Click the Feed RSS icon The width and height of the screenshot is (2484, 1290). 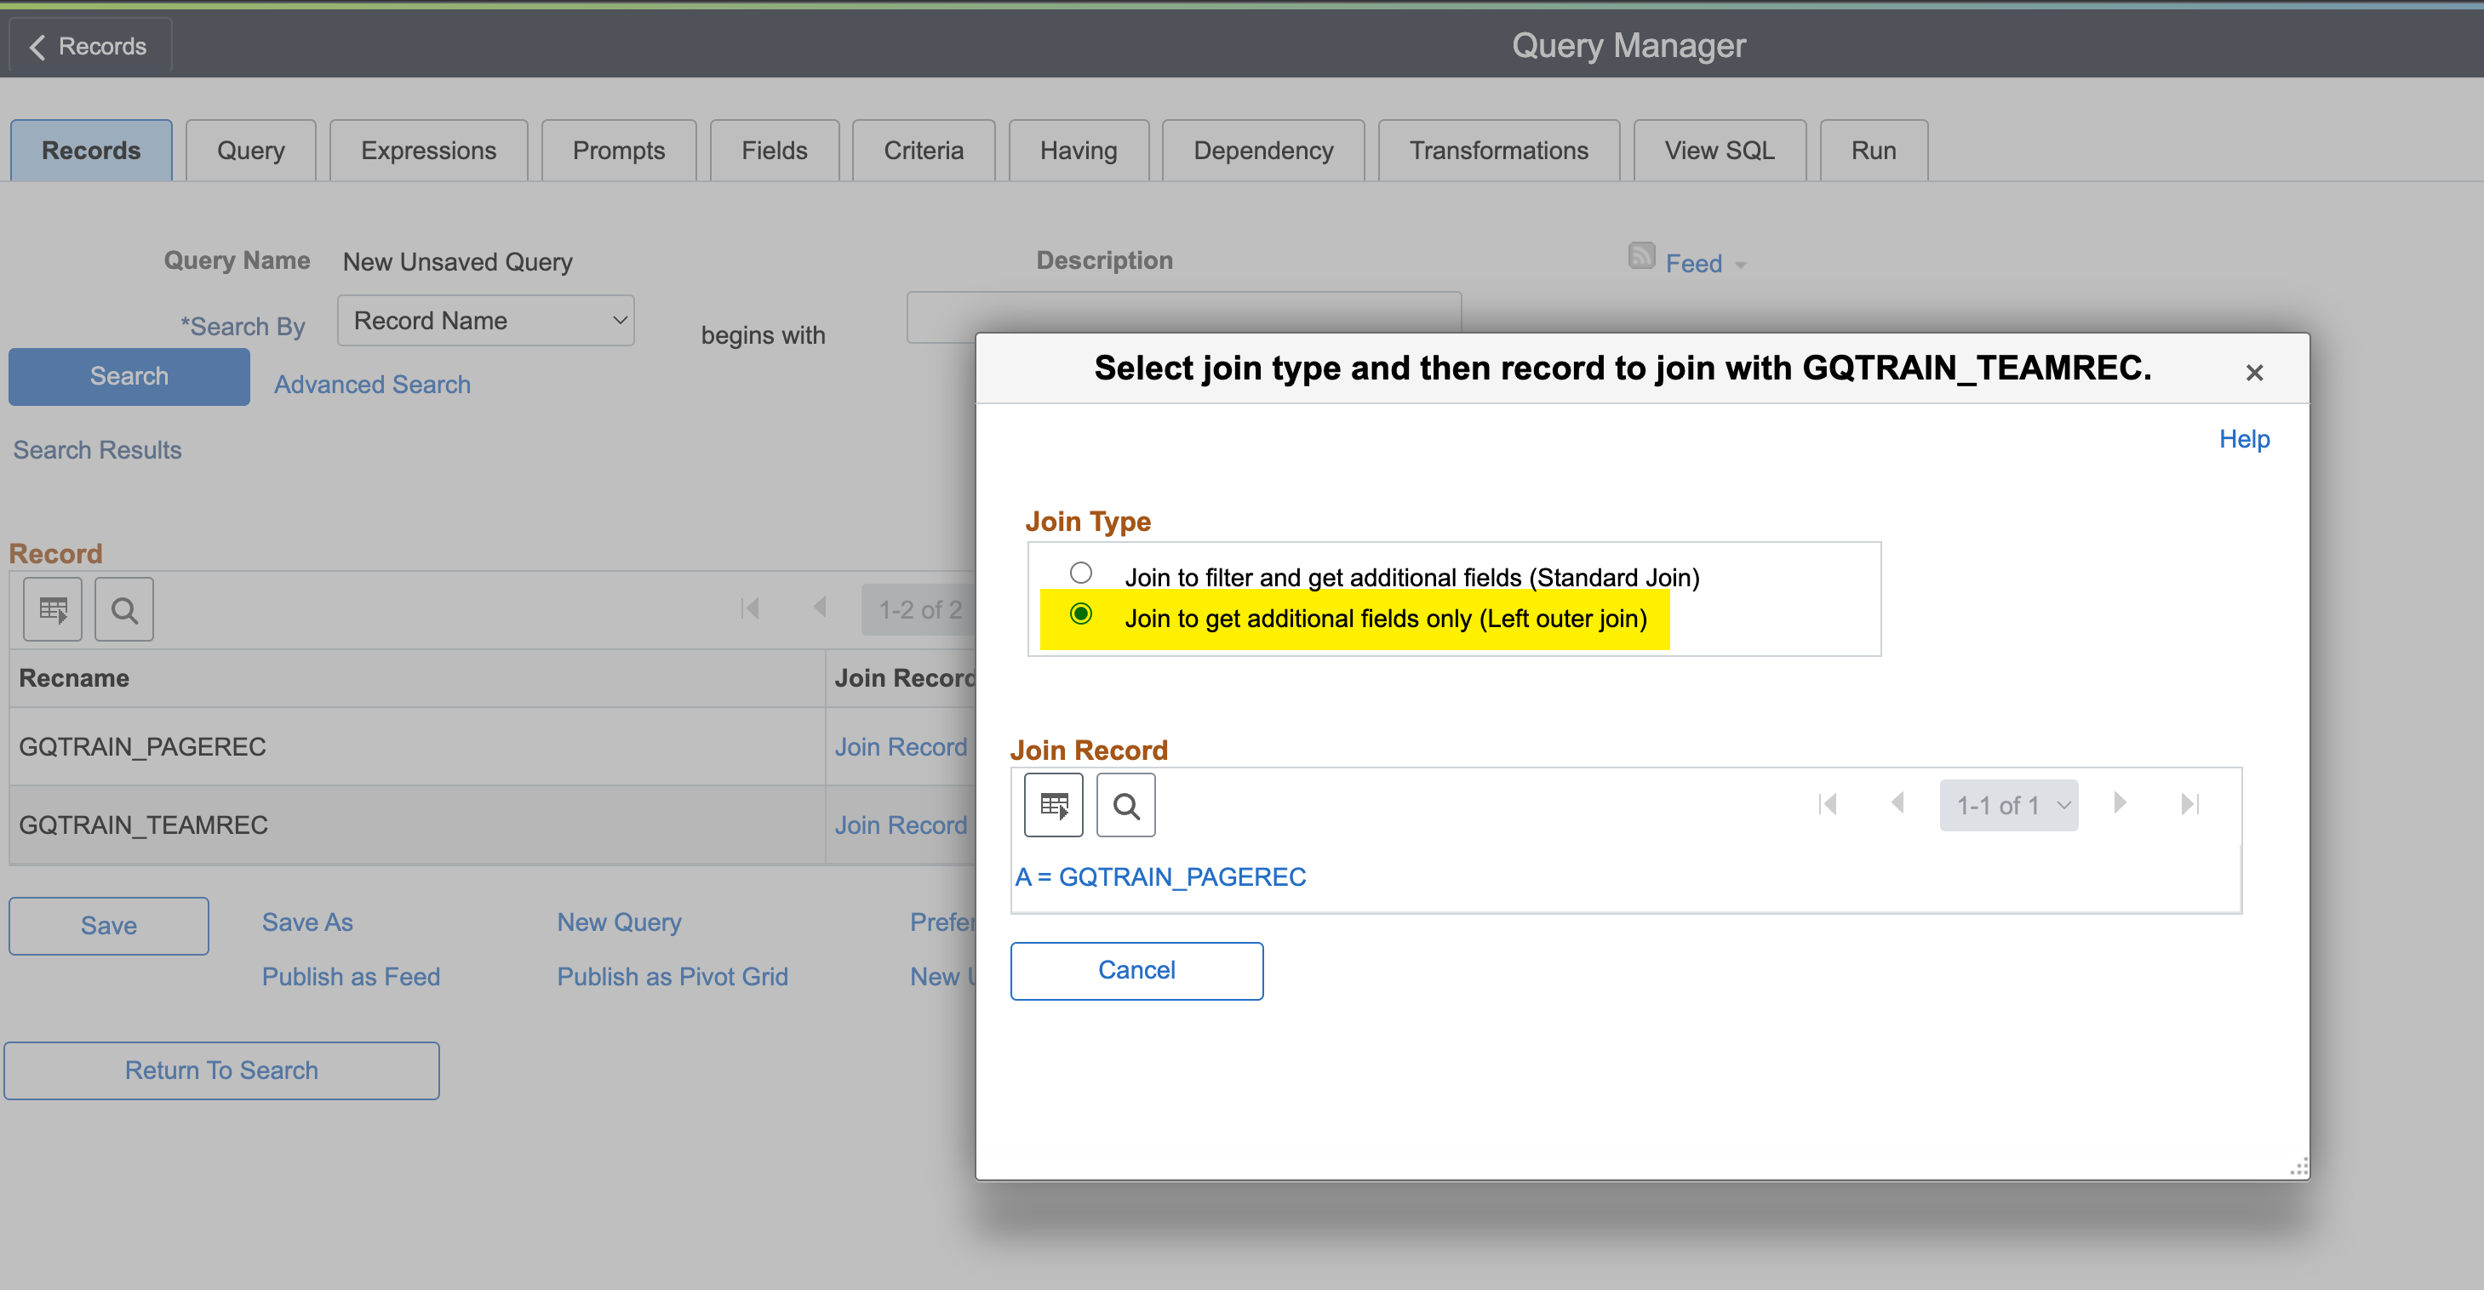[1641, 256]
